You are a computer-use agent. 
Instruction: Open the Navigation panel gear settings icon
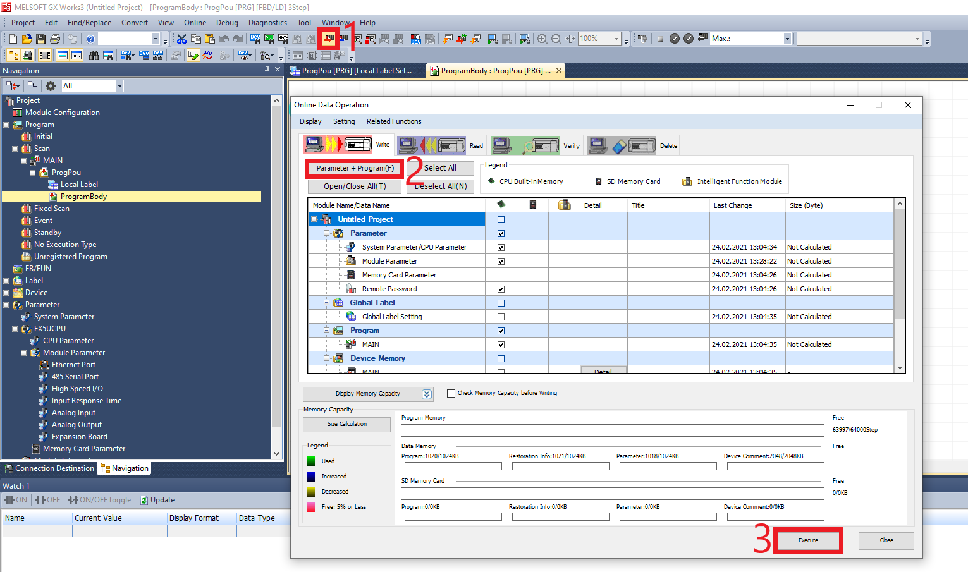[51, 85]
